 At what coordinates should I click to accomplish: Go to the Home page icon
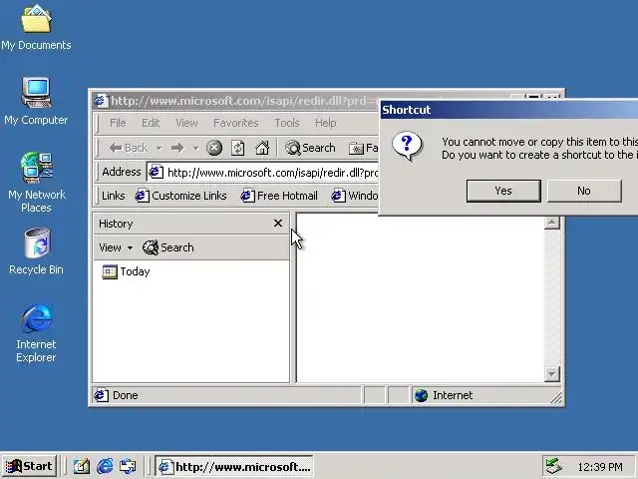coord(262,148)
